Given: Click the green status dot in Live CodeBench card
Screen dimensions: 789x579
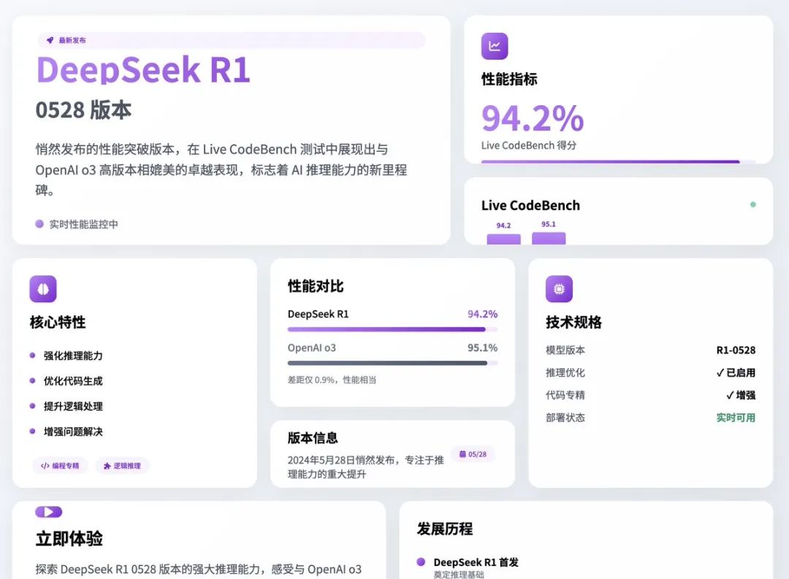Looking at the screenshot, I should [x=752, y=204].
